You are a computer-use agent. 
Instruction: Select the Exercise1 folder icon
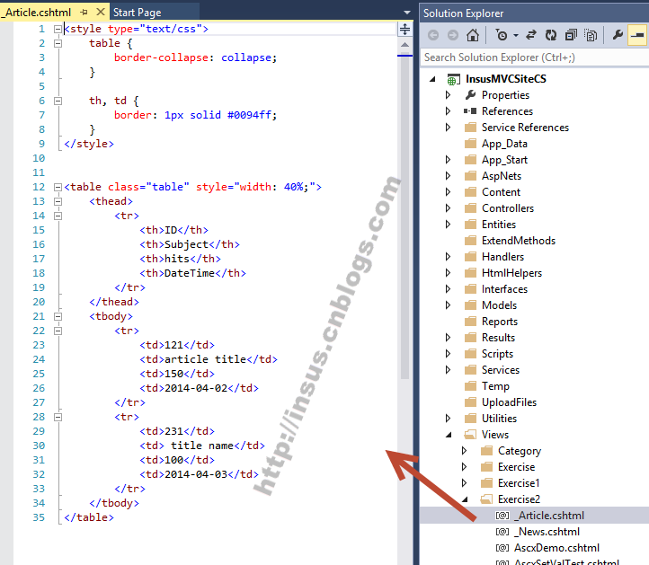pos(486,483)
